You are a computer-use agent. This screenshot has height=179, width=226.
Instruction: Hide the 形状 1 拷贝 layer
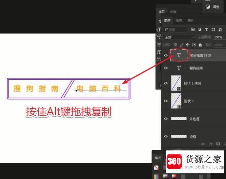[x=166, y=83]
